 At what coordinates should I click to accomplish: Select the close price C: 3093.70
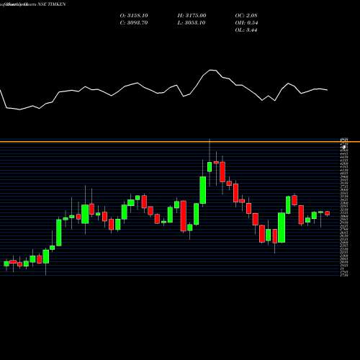click(x=134, y=23)
